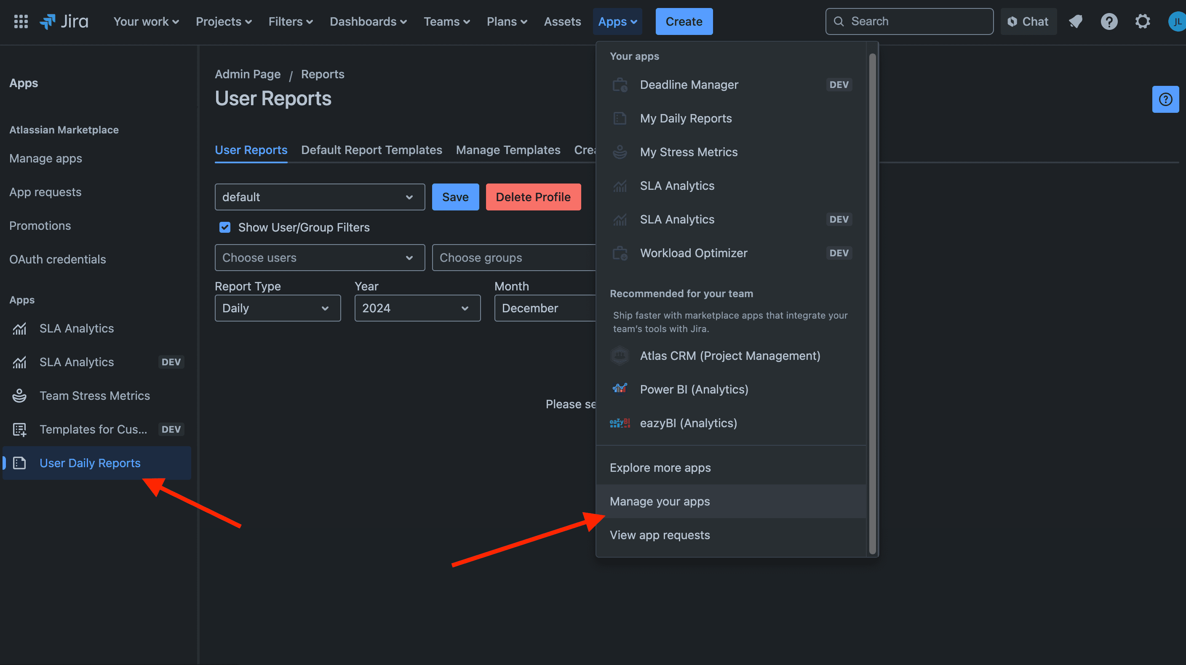Viewport: 1186px width, 665px height.
Task: Open the app switcher grid icon
Action: (x=21, y=21)
